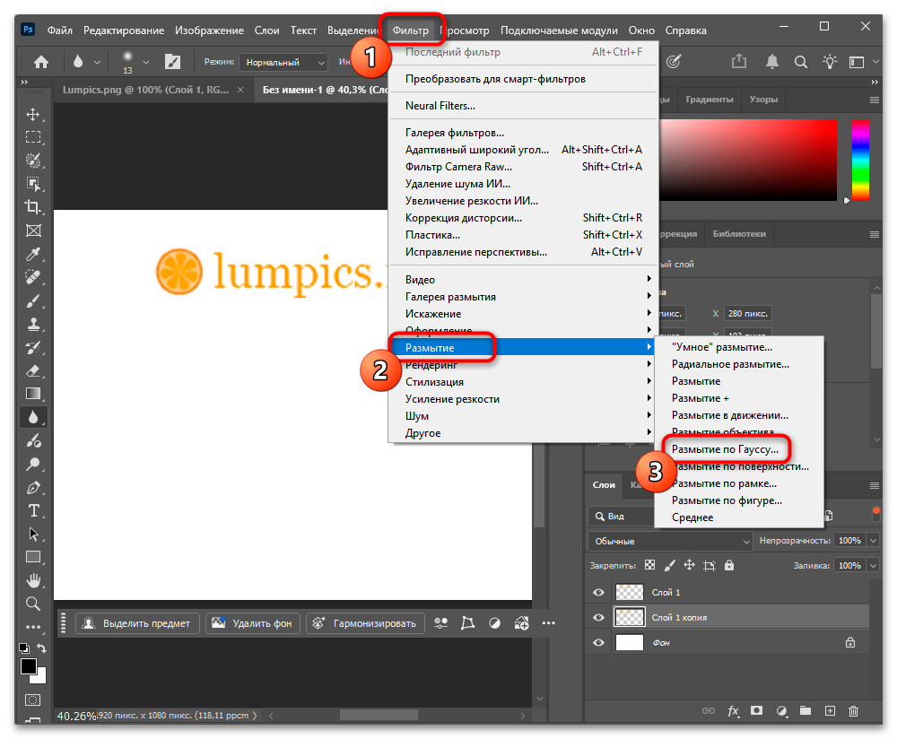
Task: Click the new group folder icon
Action: (x=806, y=711)
